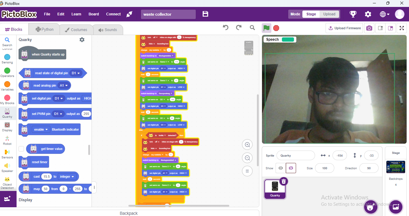Show the sprite with eye icon
The width and height of the screenshot is (409, 216).
(x=281, y=168)
